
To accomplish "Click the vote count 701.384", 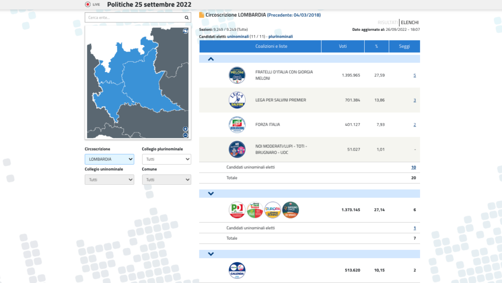I will (352, 100).
